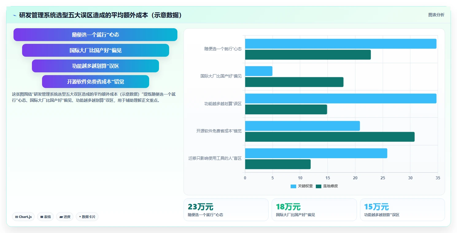Click the description paragraph under the funnel
This screenshot has height=233, width=457.
(94, 97)
